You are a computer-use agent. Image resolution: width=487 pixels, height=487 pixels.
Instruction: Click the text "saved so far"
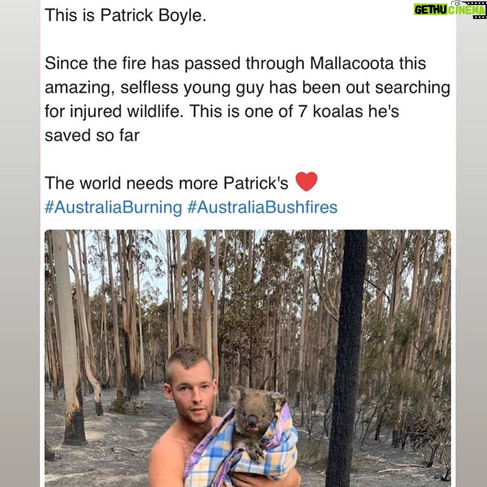[92, 135]
